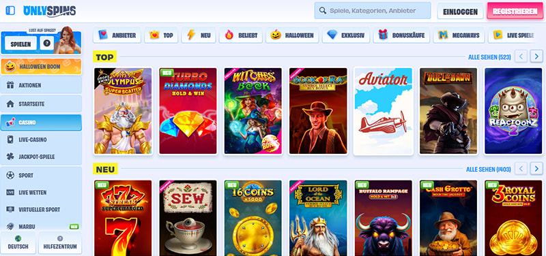Open 3 Royal Coins game thumbnail

514,218
